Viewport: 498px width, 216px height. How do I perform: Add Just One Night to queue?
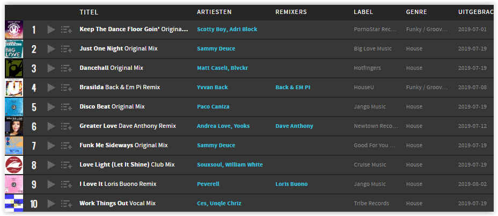67,49
